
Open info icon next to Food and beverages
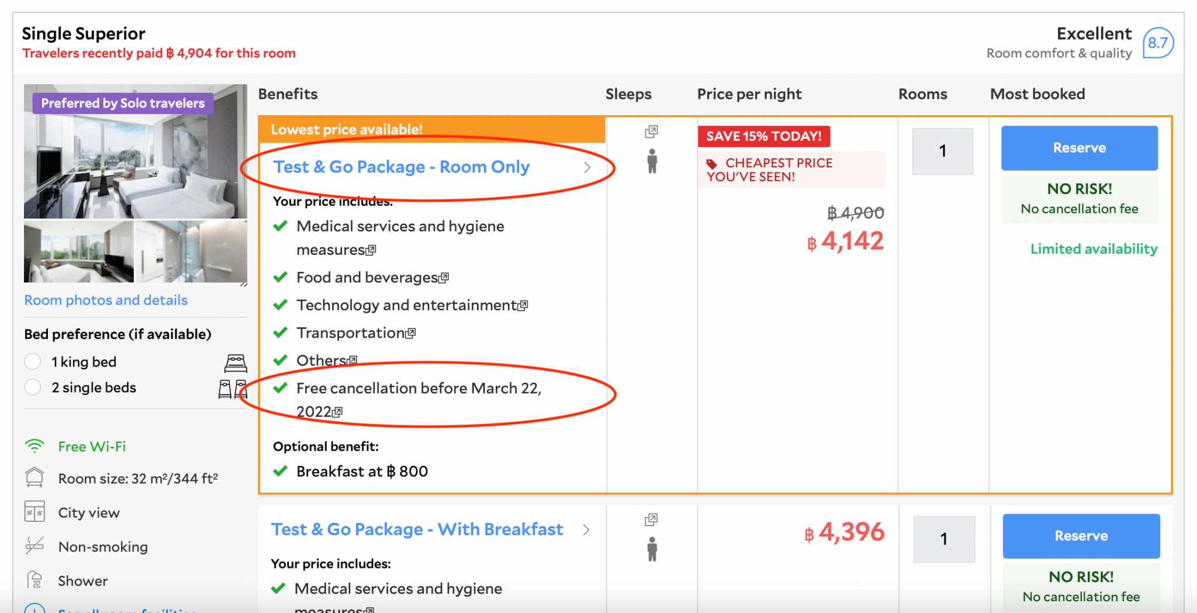(x=444, y=278)
